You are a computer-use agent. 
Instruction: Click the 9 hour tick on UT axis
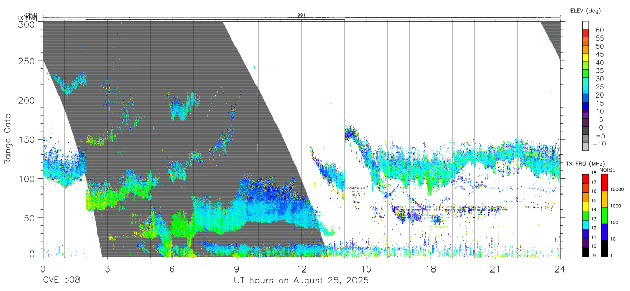[x=237, y=268]
